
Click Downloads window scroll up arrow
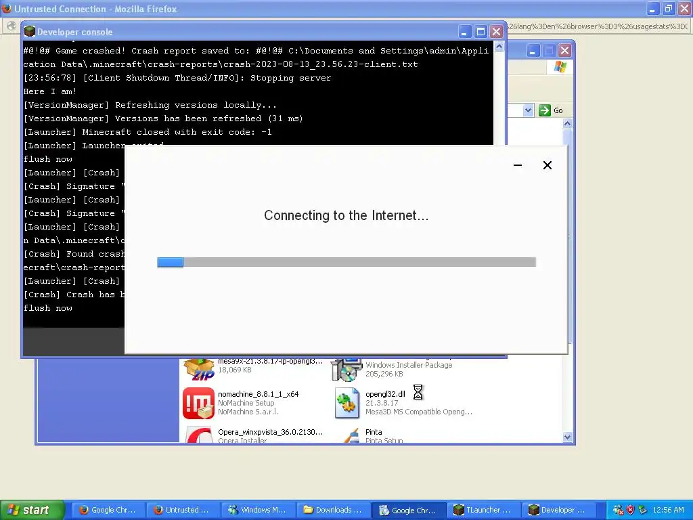coord(568,124)
